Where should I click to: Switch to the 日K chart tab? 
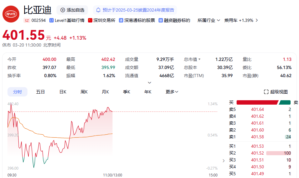click(x=63, y=92)
